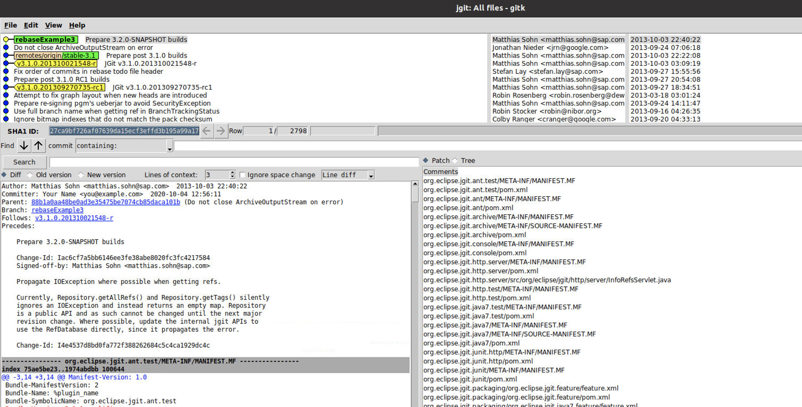This screenshot has width=802, height=407.
Task: Click the remotes/origin/stable-3.1 branch label
Action: (55, 55)
